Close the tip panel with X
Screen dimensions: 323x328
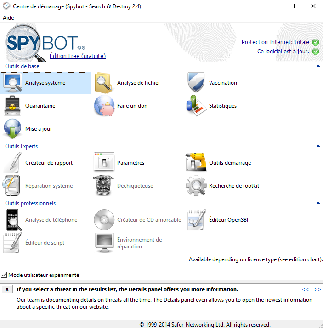(x=7, y=289)
